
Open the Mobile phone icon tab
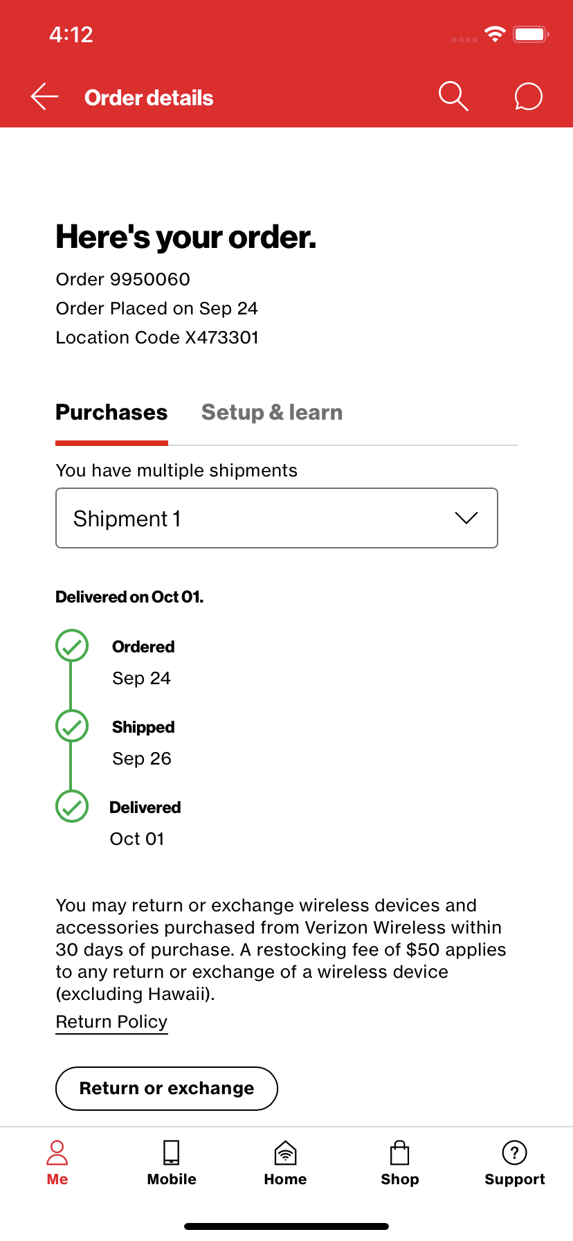pyautogui.click(x=172, y=1163)
